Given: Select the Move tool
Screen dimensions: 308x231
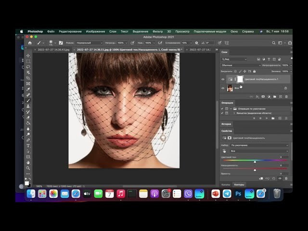Looking at the screenshot, I should tap(28, 56).
